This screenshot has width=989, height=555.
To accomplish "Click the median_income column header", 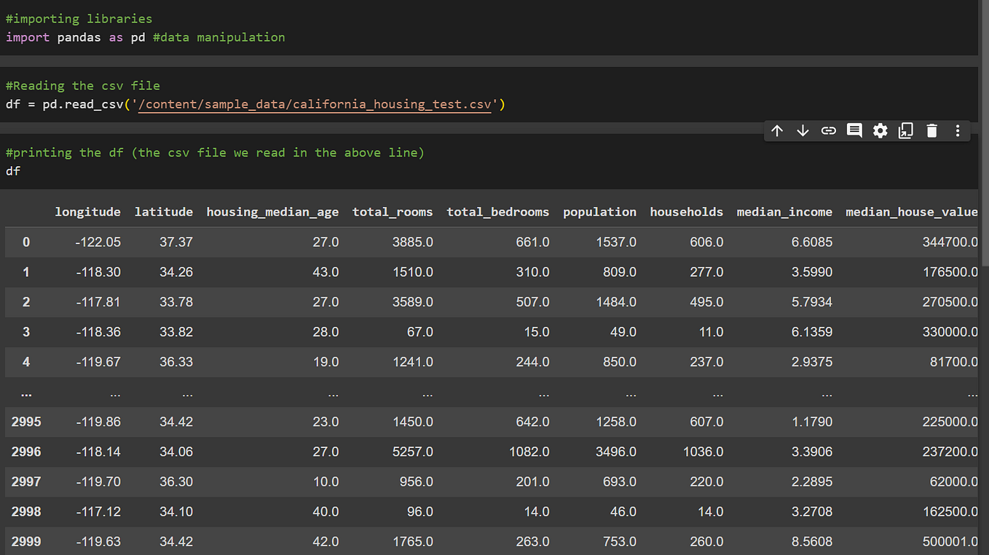I will tap(784, 212).
